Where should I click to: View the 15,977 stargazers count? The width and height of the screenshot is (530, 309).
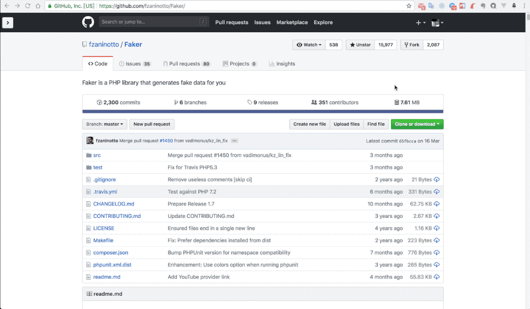[386, 45]
